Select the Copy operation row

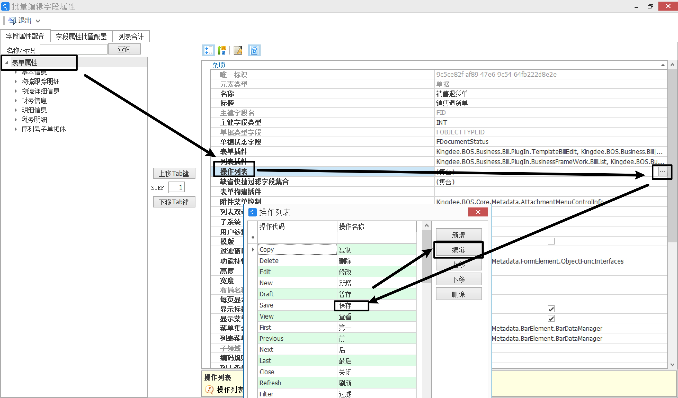(x=337, y=250)
